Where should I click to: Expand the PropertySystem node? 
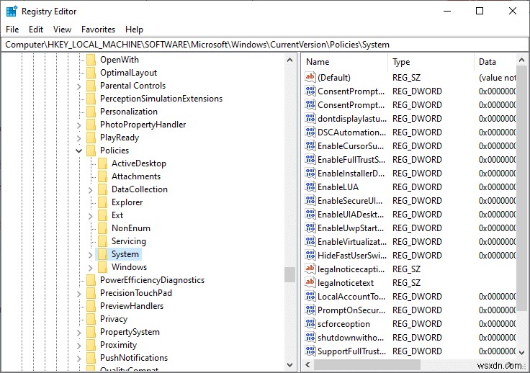[x=78, y=333]
